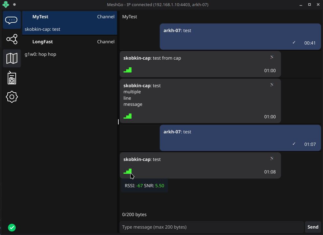Click the dot indicator beside the app logo
Image resolution: width=323 pixels, height=235 pixels.
(14, 4)
